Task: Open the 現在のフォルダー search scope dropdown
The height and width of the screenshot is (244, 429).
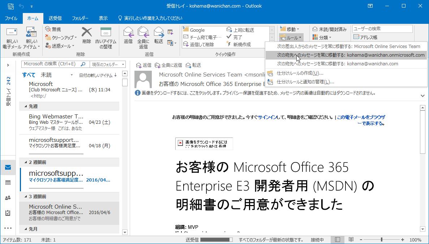Action: coord(108,64)
